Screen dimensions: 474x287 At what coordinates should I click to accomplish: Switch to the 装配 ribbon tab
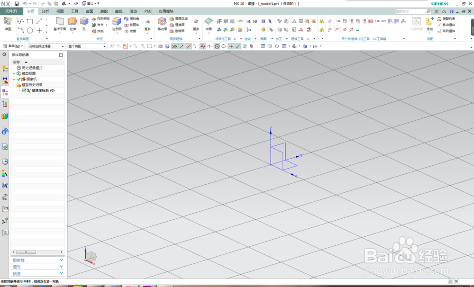point(104,11)
